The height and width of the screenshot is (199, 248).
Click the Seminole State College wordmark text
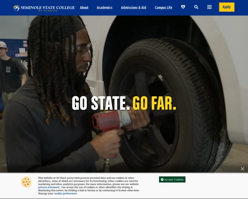tap(48, 7)
